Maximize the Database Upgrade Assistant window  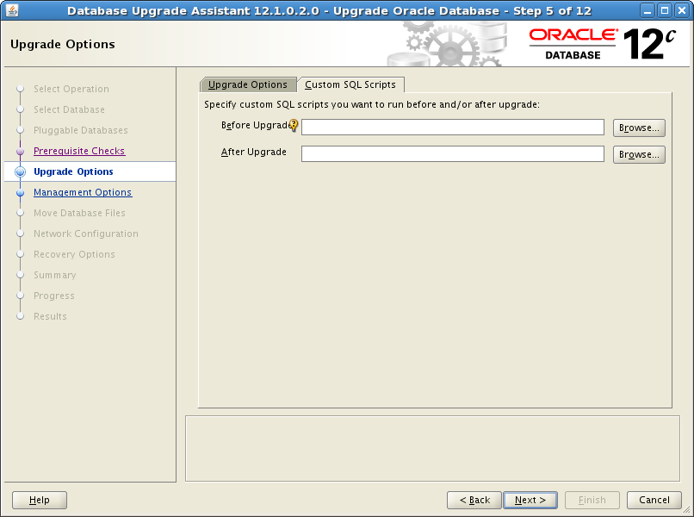pyautogui.click(x=665, y=10)
